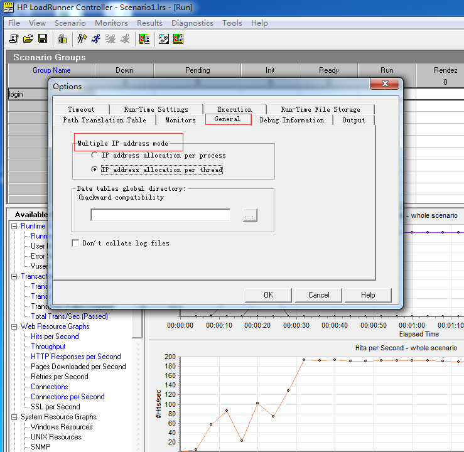Screen dimensions: 464x452
Task: Open the Tools menu
Action: (x=232, y=23)
